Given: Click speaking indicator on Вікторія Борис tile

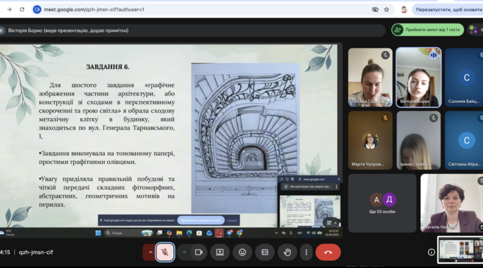Looking at the screenshot, I should [434, 55].
